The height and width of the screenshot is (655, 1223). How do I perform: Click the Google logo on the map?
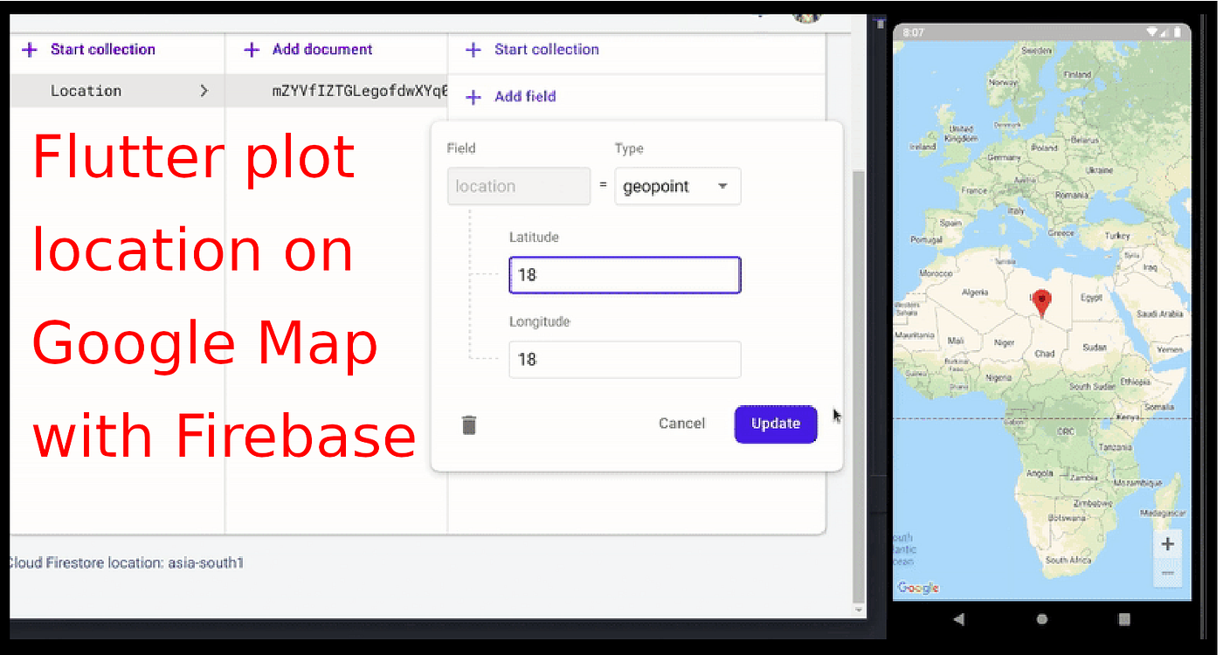pyautogui.click(x=918, y=588)
